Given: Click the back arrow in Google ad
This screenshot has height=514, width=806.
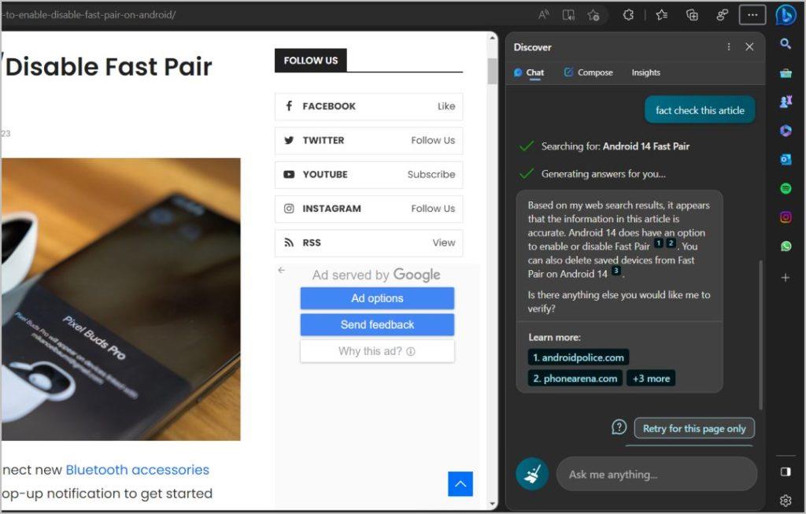Looking at the screenshot, I should point(281,270).
